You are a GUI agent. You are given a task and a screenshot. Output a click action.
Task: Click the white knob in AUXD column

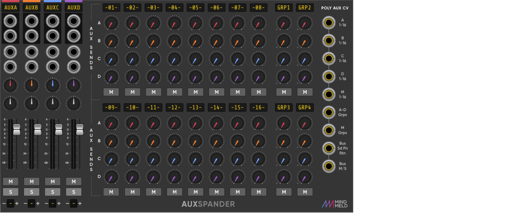[73, 103]
